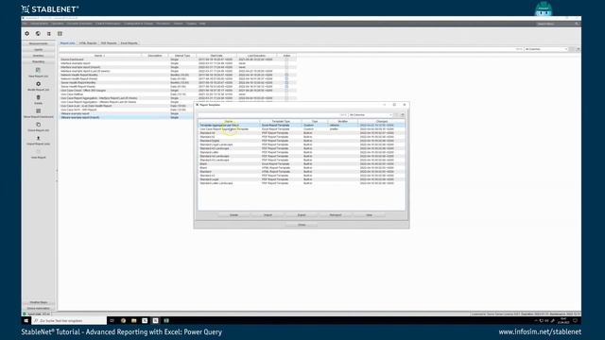Open the Show Report Dashboard icon
Image resolution: width=605 pixels, height=340 pixels.
click(38, 111)
